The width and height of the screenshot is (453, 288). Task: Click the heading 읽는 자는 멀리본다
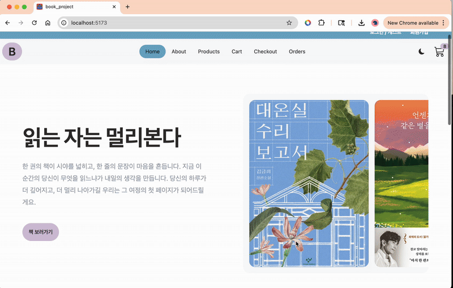(101, 137)
